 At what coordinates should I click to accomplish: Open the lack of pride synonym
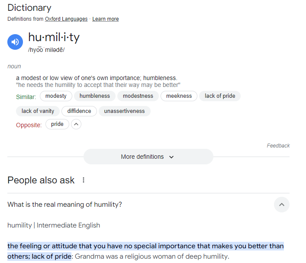tap(220, 96)
